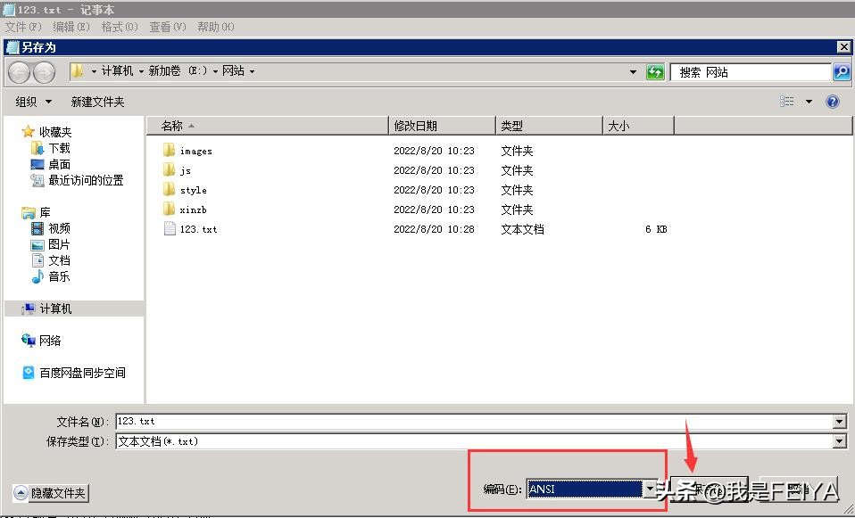Click the 新加卷 (E:) breadcrumb segment

coord(178,71)
